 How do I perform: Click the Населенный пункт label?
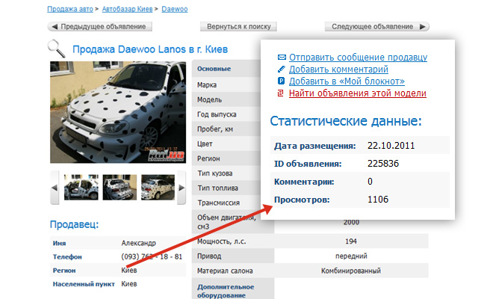[x=84, y=284]
